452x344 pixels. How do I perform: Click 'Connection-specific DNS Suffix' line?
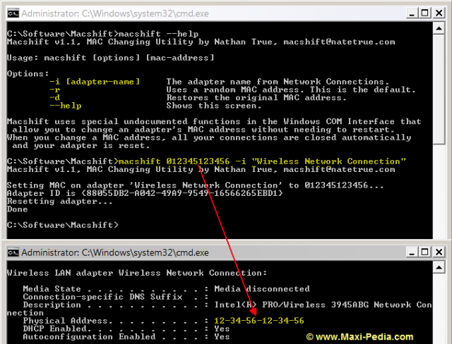tap(116, 297)
